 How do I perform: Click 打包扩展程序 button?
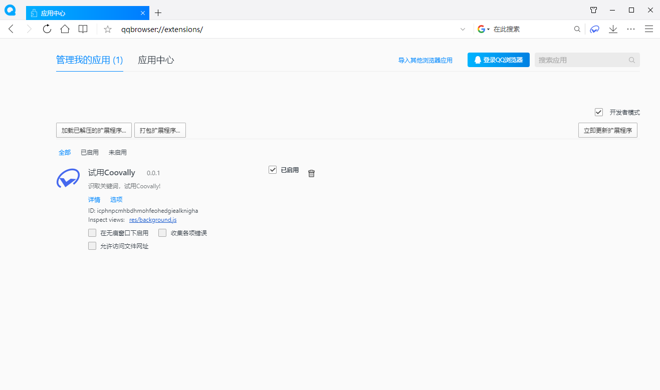[x=160, y=130]
